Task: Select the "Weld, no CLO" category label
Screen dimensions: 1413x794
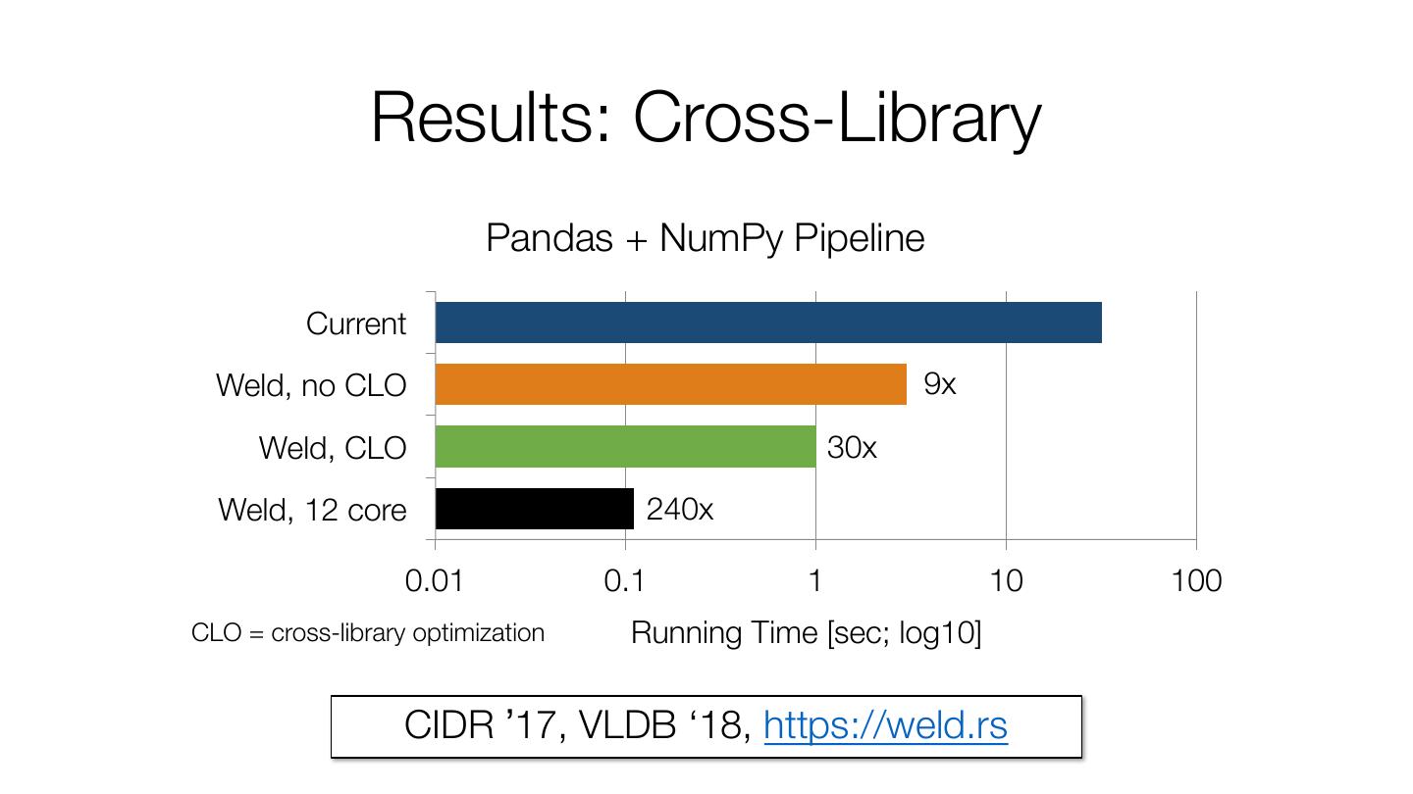Action: point(311,385)
